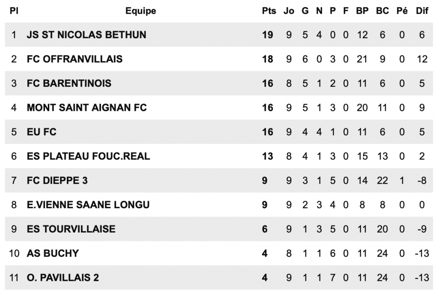Click the JS ST NICOLAS BETHUN team name
Viewport: 438px width, 295px height.
[86, 35]
